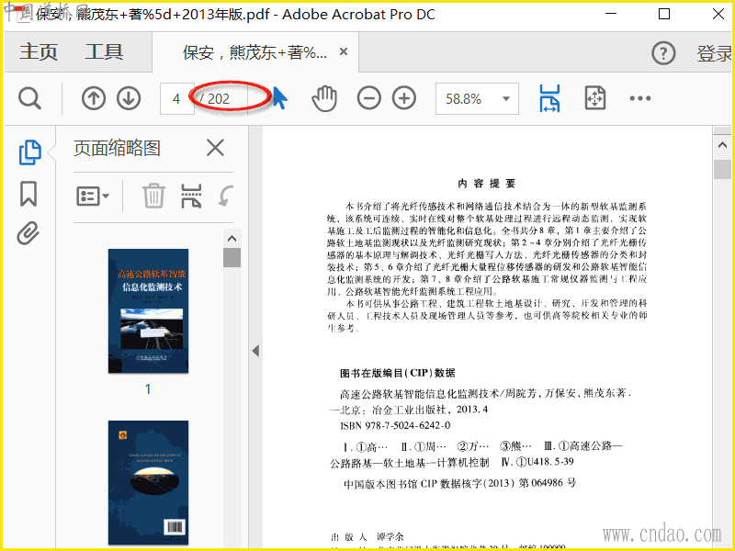Close the 页面缩略图 panel
Image resolution: width=735 pixels, height=551 pixels.
click(x=215, y=148)
